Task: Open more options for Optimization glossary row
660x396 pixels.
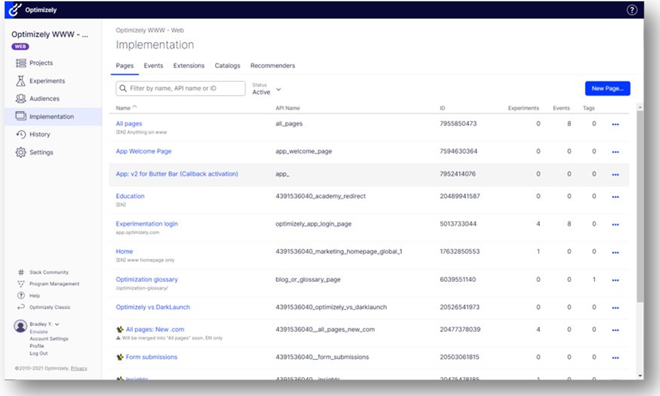Action: 615,280
